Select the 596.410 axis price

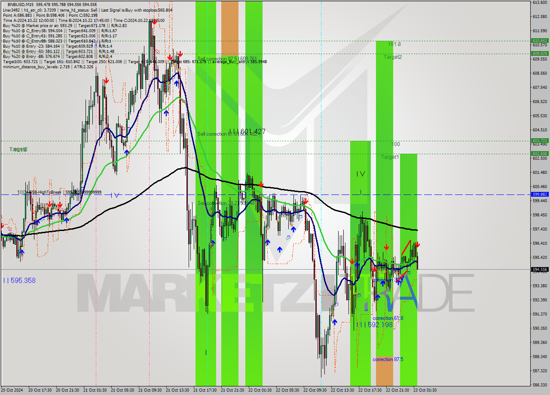(x=540, y=243)
